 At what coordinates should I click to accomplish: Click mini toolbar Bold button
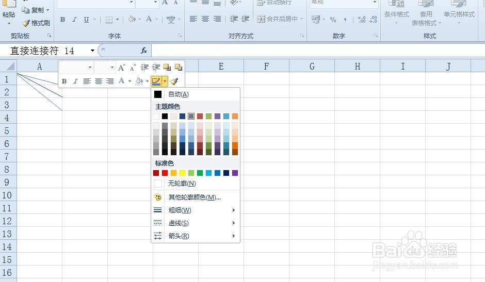[x=64, y=81]
